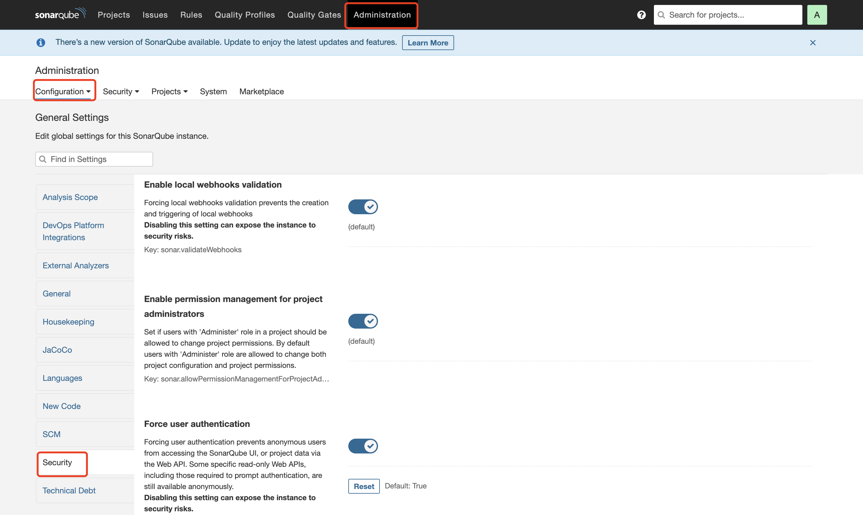Screen dimensions: 863x515
Task: Dismiss the update notification banner
Action: (x=812, y=43)
